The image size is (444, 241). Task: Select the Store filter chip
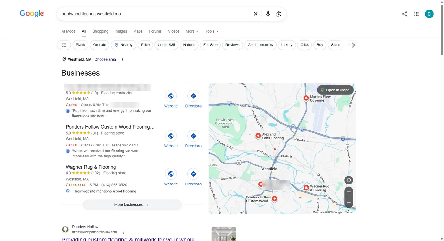point(336,45)
